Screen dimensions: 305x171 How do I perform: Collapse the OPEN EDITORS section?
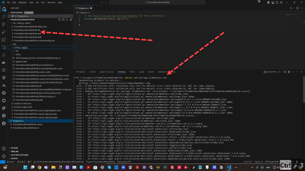tap(40, 13)
